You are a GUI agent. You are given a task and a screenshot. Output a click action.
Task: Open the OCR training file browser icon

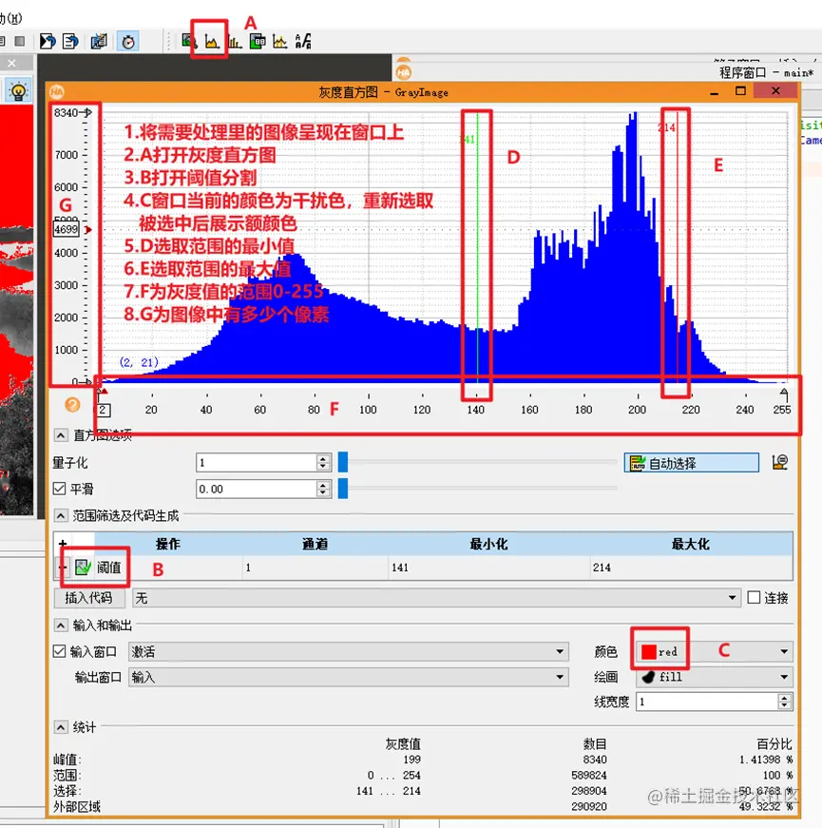click(303, 41)
